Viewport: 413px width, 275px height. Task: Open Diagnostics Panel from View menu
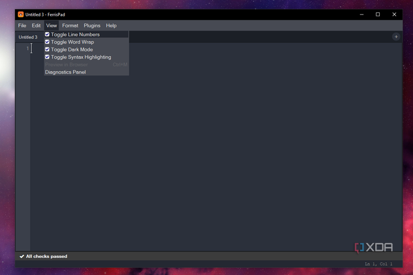pyautogui.click(x=86, y=72)
